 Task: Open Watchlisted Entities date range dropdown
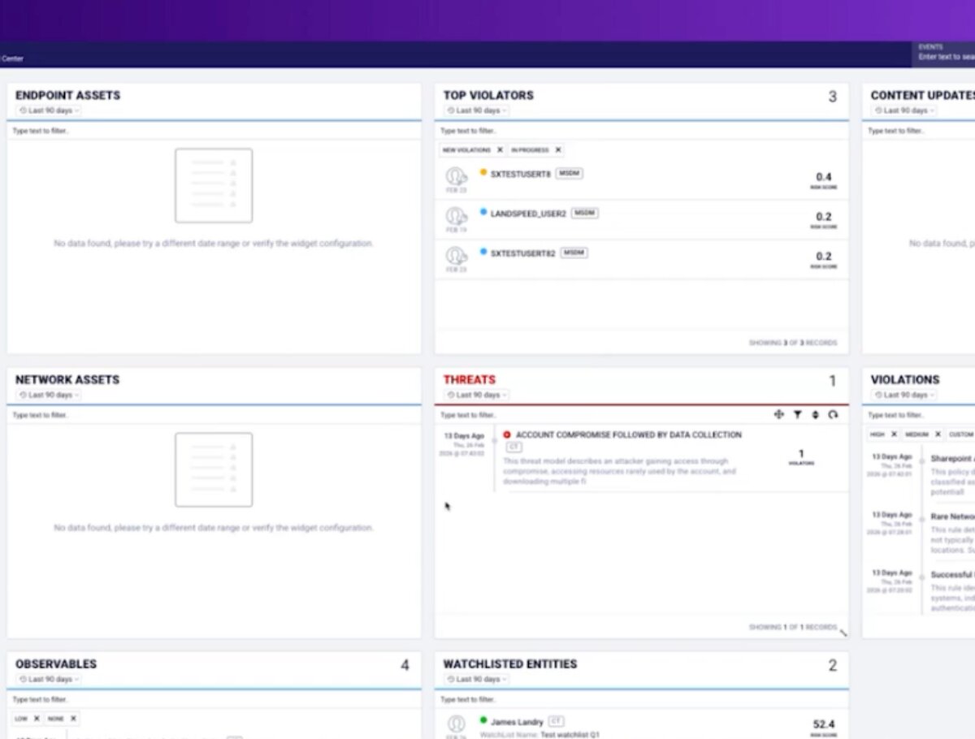pyautogui.click(x=476, y=679)
